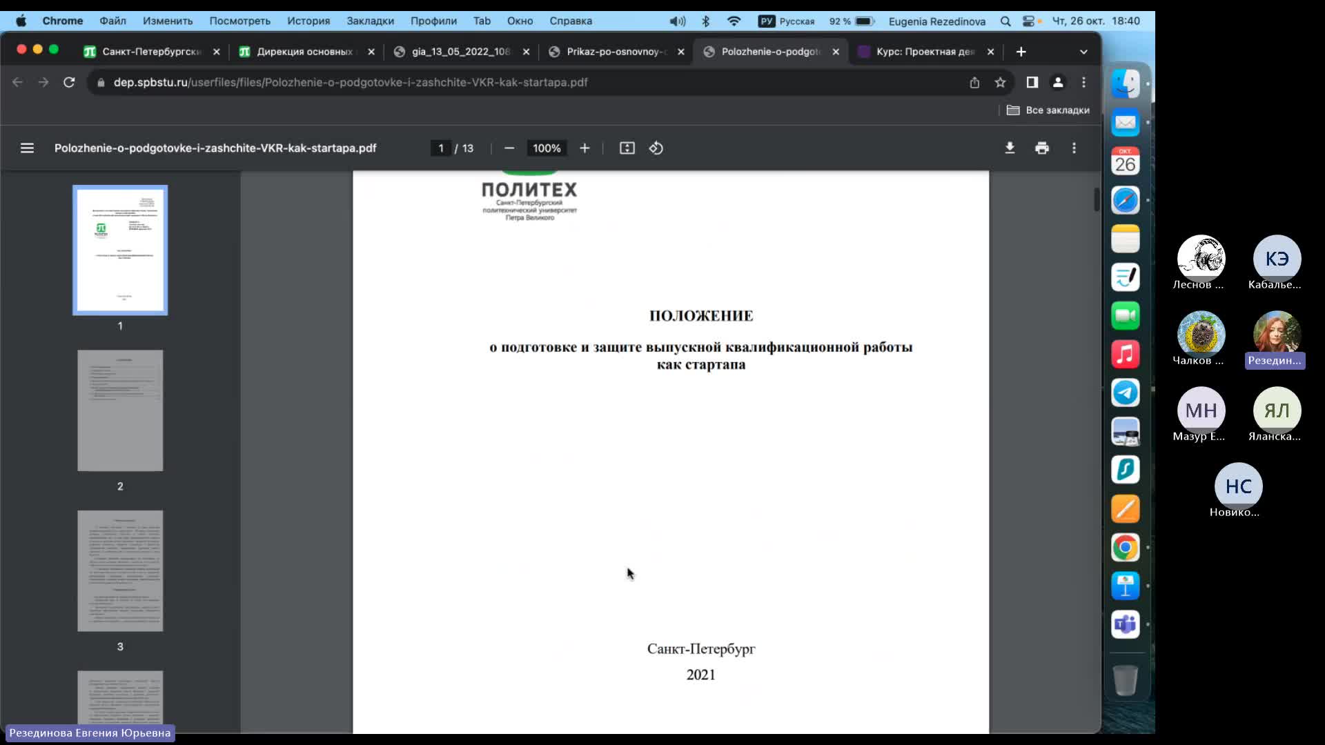Open a new Chrome tab

(x=1021, y=52)
